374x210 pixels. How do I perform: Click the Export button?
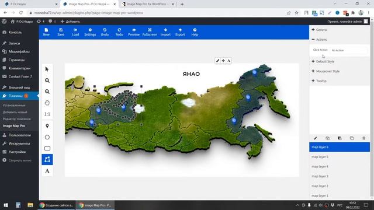pyautogui.click(x=180, y=32)
